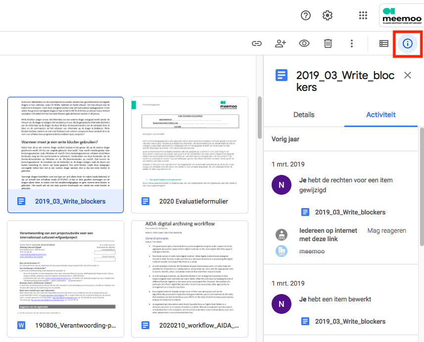424x342 pixels.
Task: Open 2019_03_Write_blockers link in first activity
Action: [350, 212]
